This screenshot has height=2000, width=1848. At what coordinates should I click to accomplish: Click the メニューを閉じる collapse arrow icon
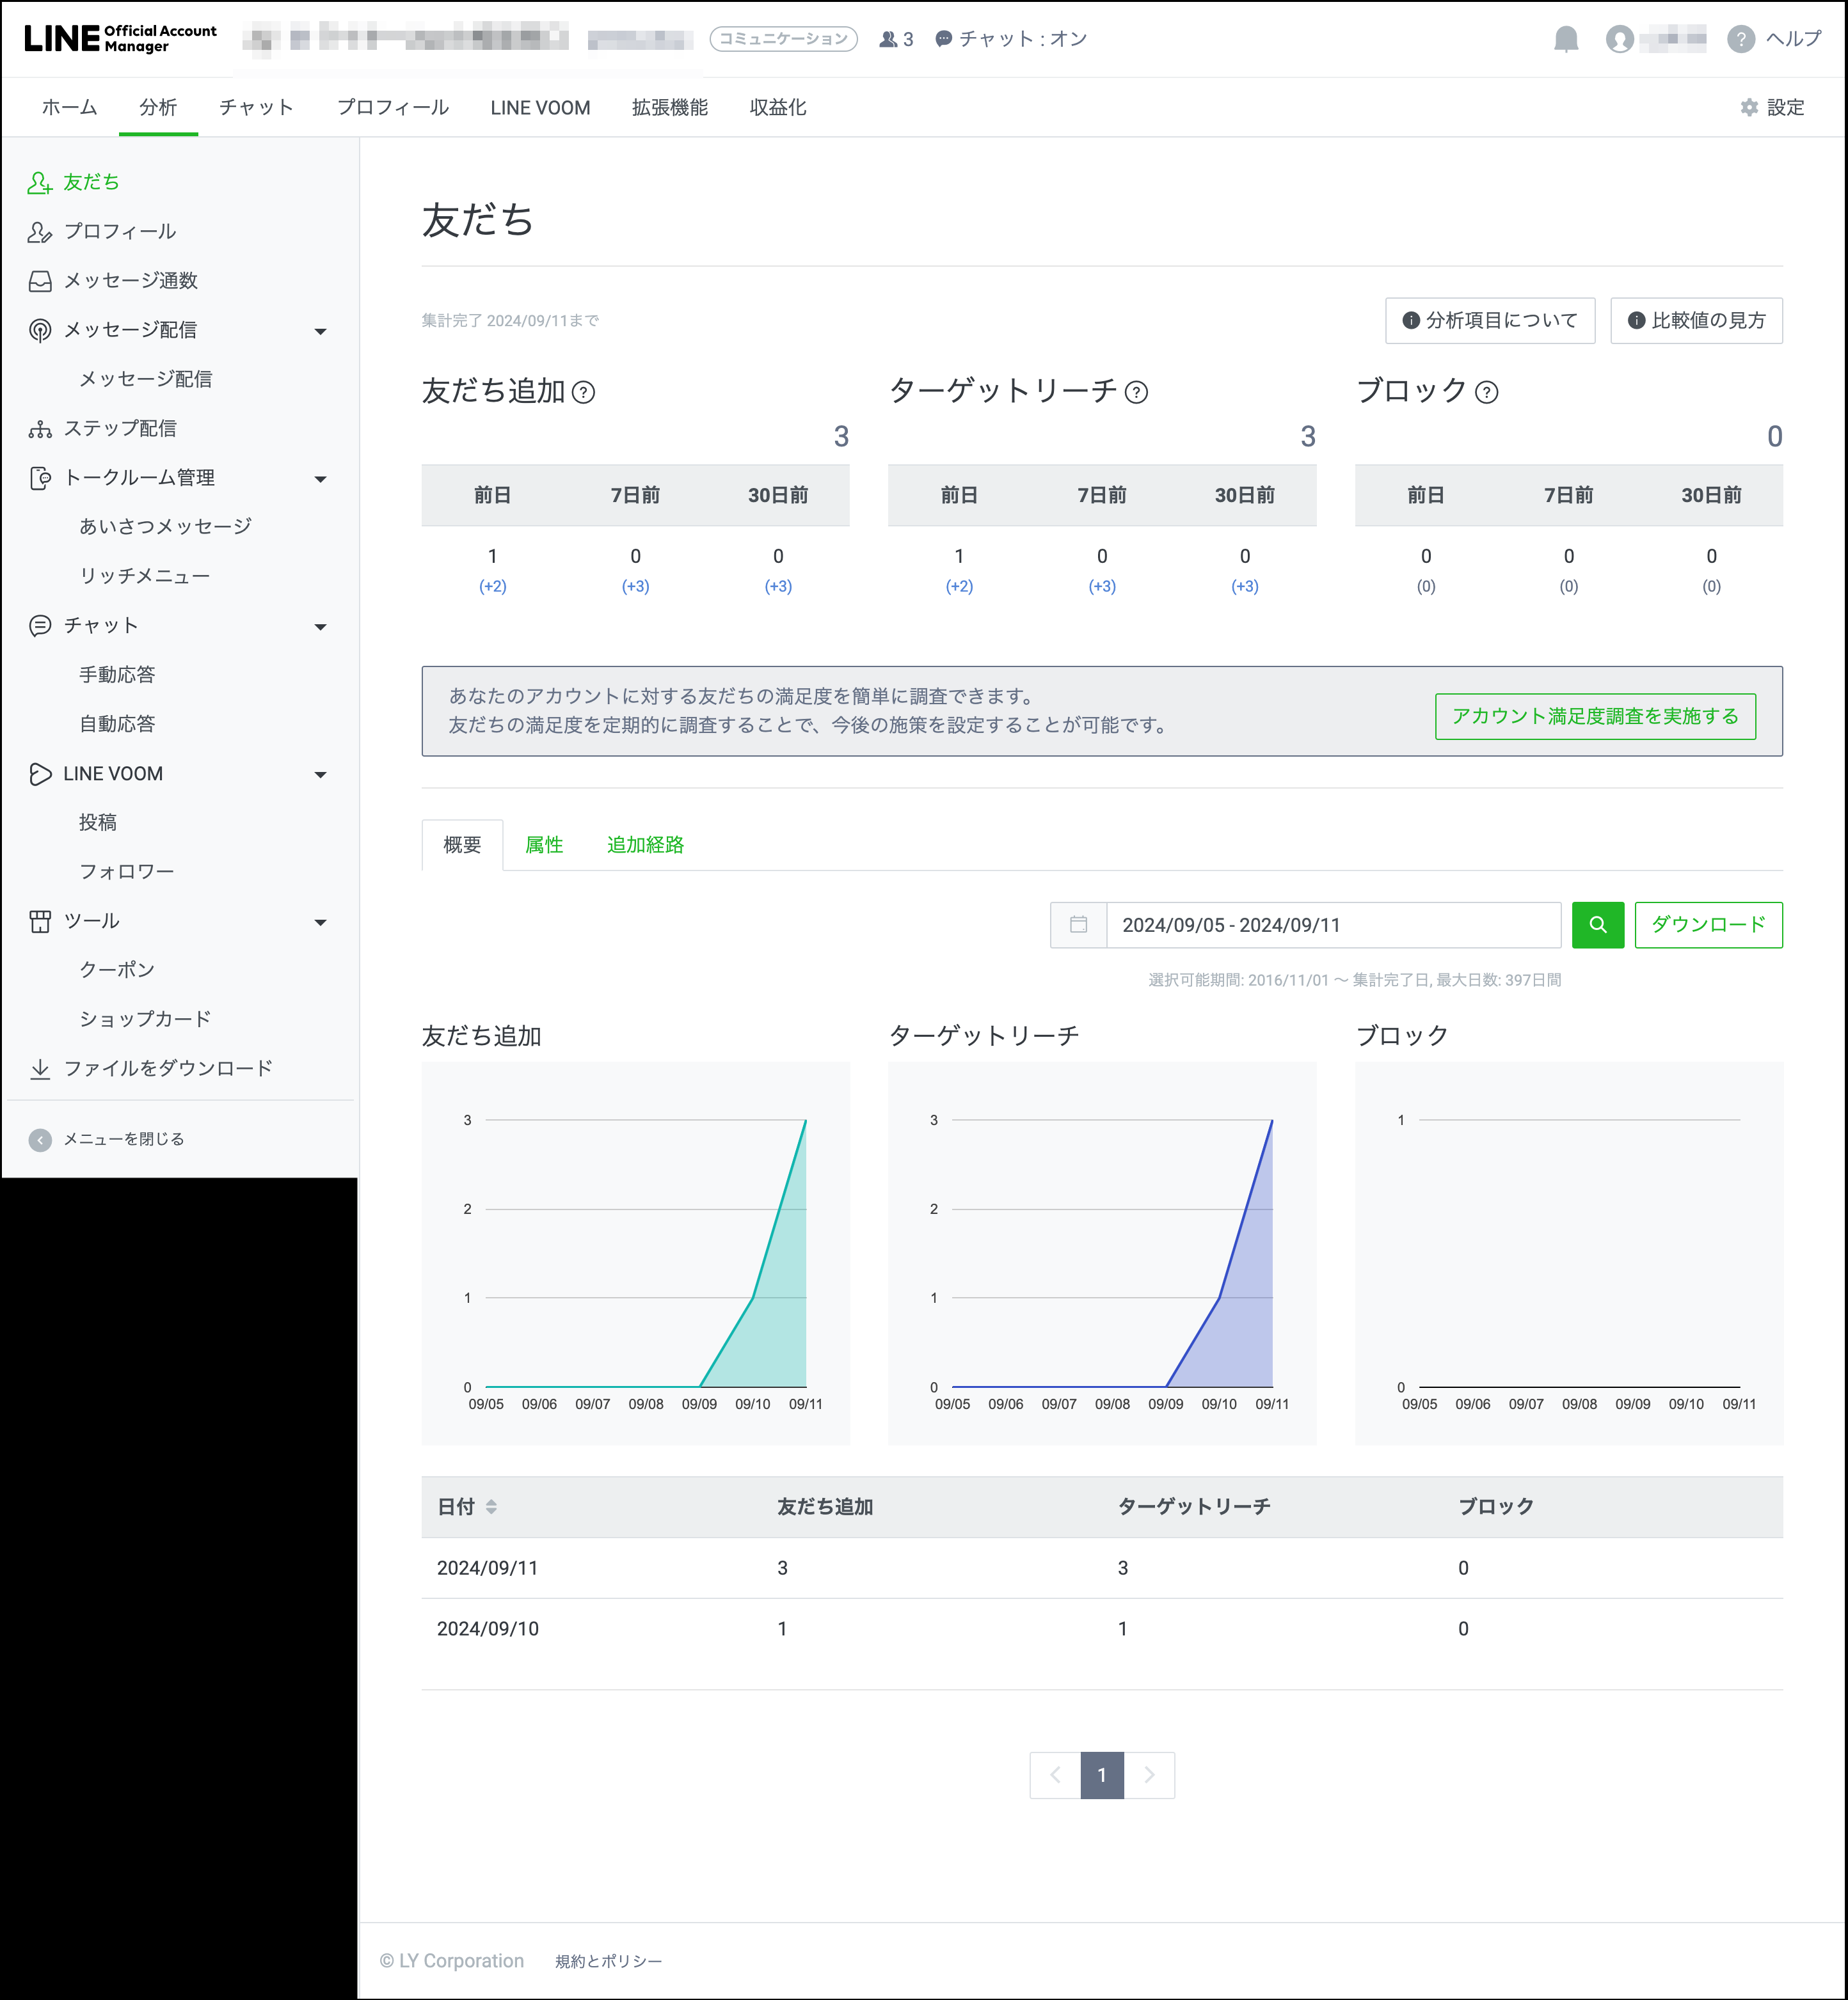[x=40, y=1139]
